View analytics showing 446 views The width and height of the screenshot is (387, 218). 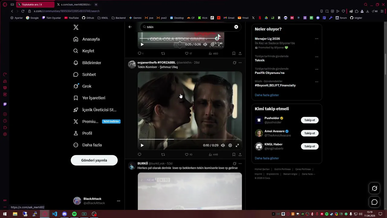[213, 154]
